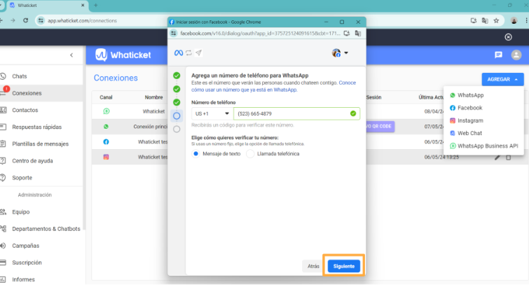Open a new browser tab with the plus icon
This screenshot has width=529, height=287.
point(95,6)
